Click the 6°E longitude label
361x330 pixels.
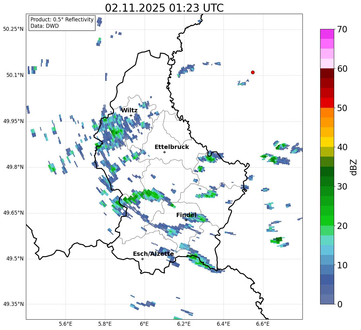pyautogui.click(x=144, y=324)
